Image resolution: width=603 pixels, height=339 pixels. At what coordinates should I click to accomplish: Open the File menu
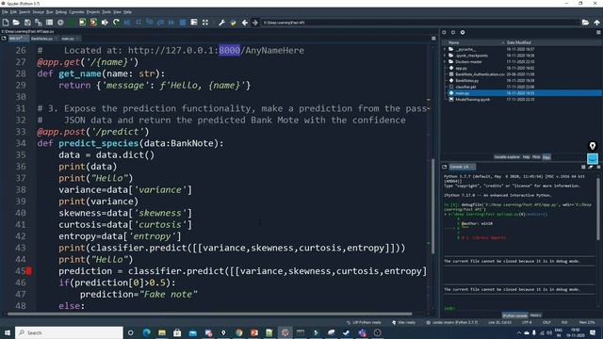coord(5,12)
